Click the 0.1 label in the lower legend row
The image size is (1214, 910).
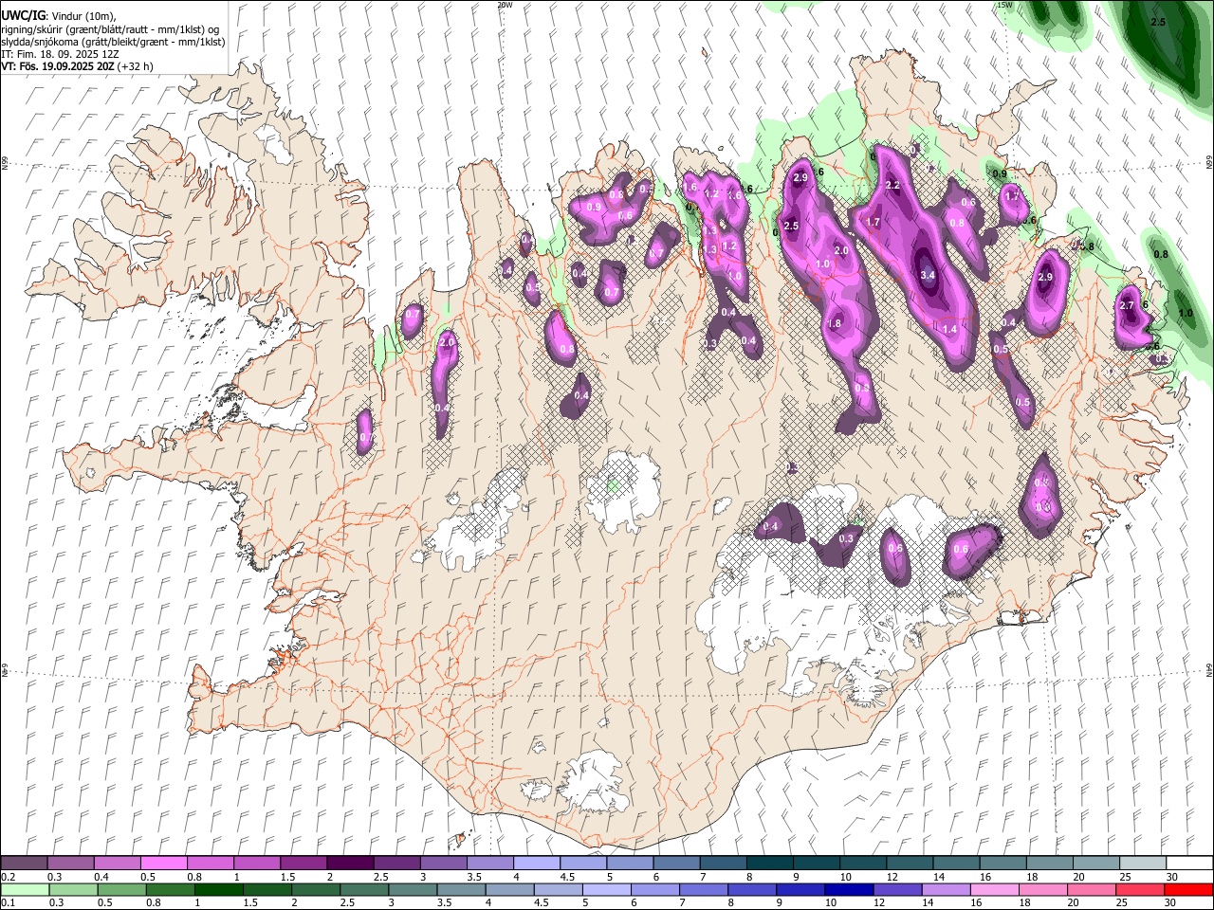point(8,903)
